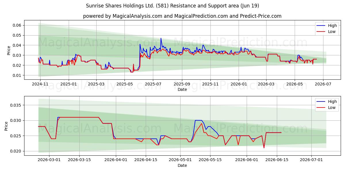Click the blue High line swatch in lower legend
Screen dimensions: 345x172
[321, 102]
